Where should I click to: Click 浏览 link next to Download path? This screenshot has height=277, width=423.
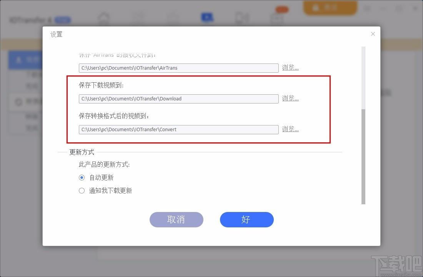pos(290,98)
